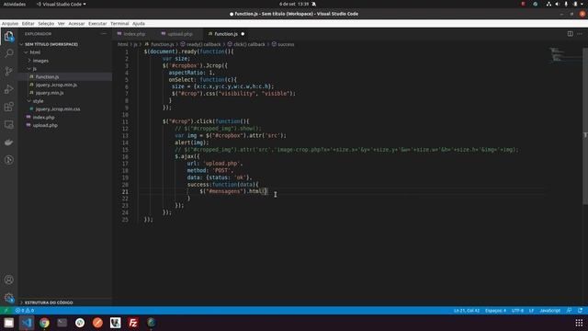Open the Files app in the dock
Image resolution: width=588 pixels, height=331 pixels.
click(x=8, y=323)
